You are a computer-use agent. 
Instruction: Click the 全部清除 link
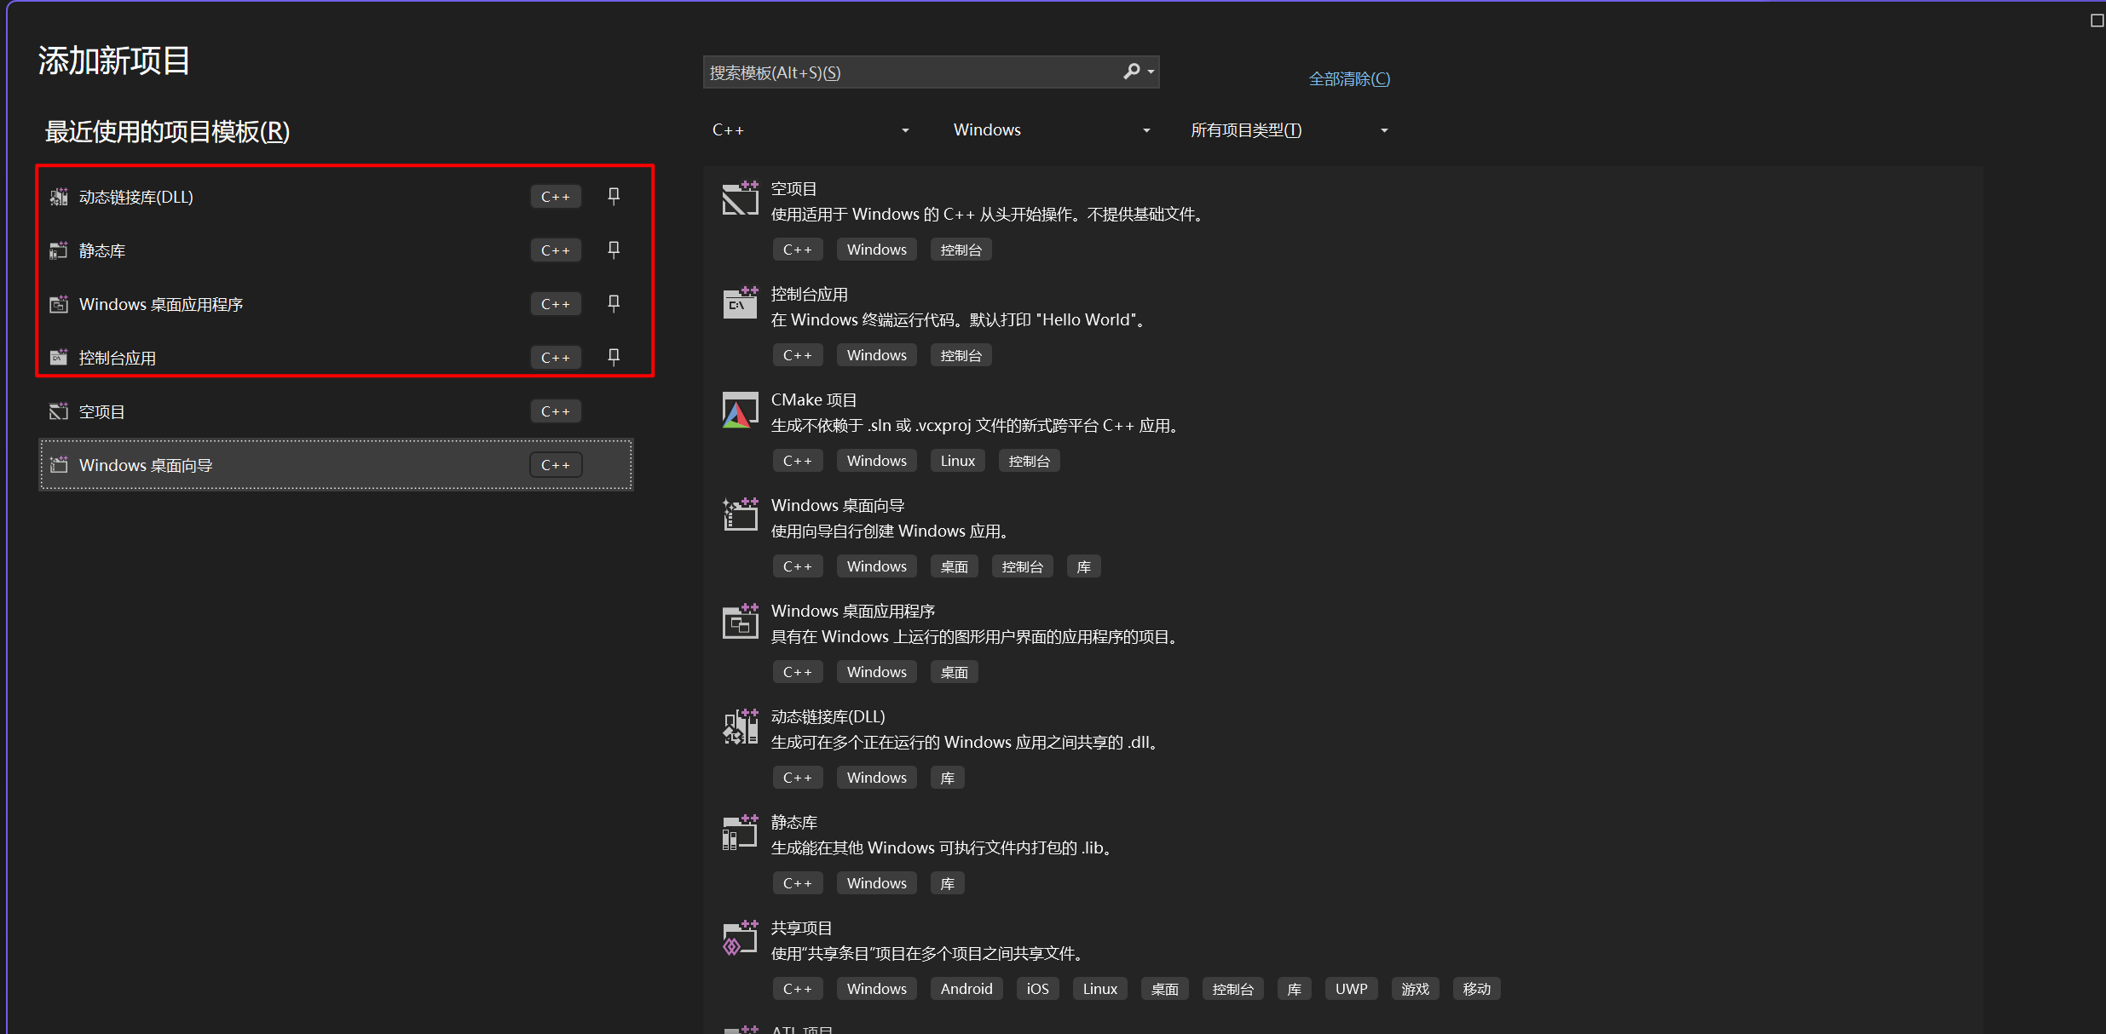coord(1348,79)
